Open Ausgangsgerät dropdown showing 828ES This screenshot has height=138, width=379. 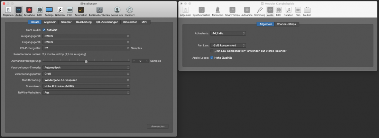point(86,36)
